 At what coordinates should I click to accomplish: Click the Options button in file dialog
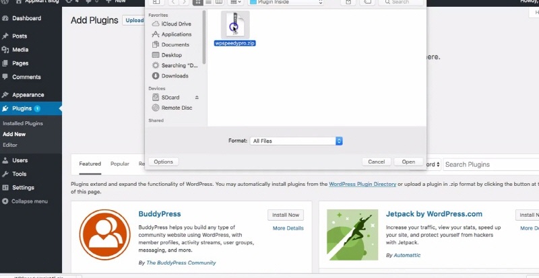163,162
